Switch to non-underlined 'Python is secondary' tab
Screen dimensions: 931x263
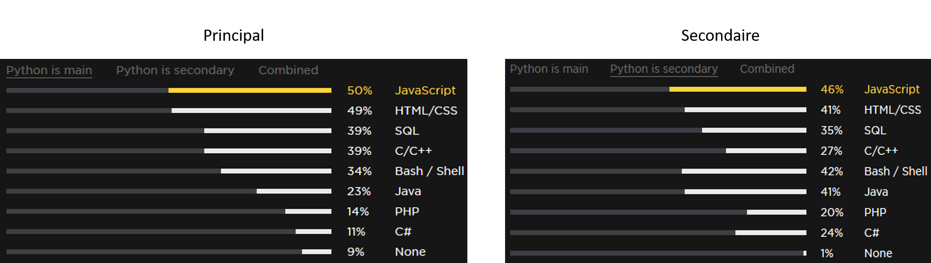[x=175, y=71]
